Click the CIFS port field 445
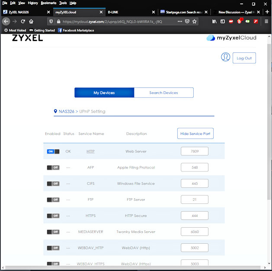272x271 pixels. [x=195, y=184]
